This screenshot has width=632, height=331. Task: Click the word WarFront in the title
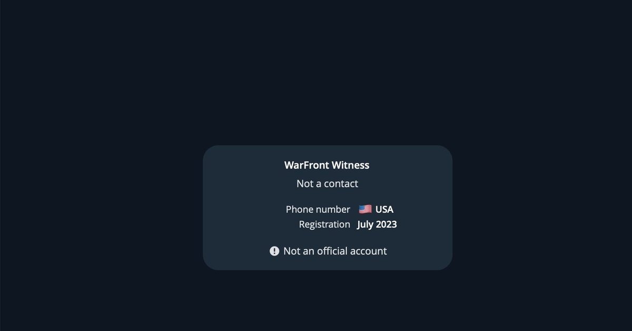(x=306, y=165)
